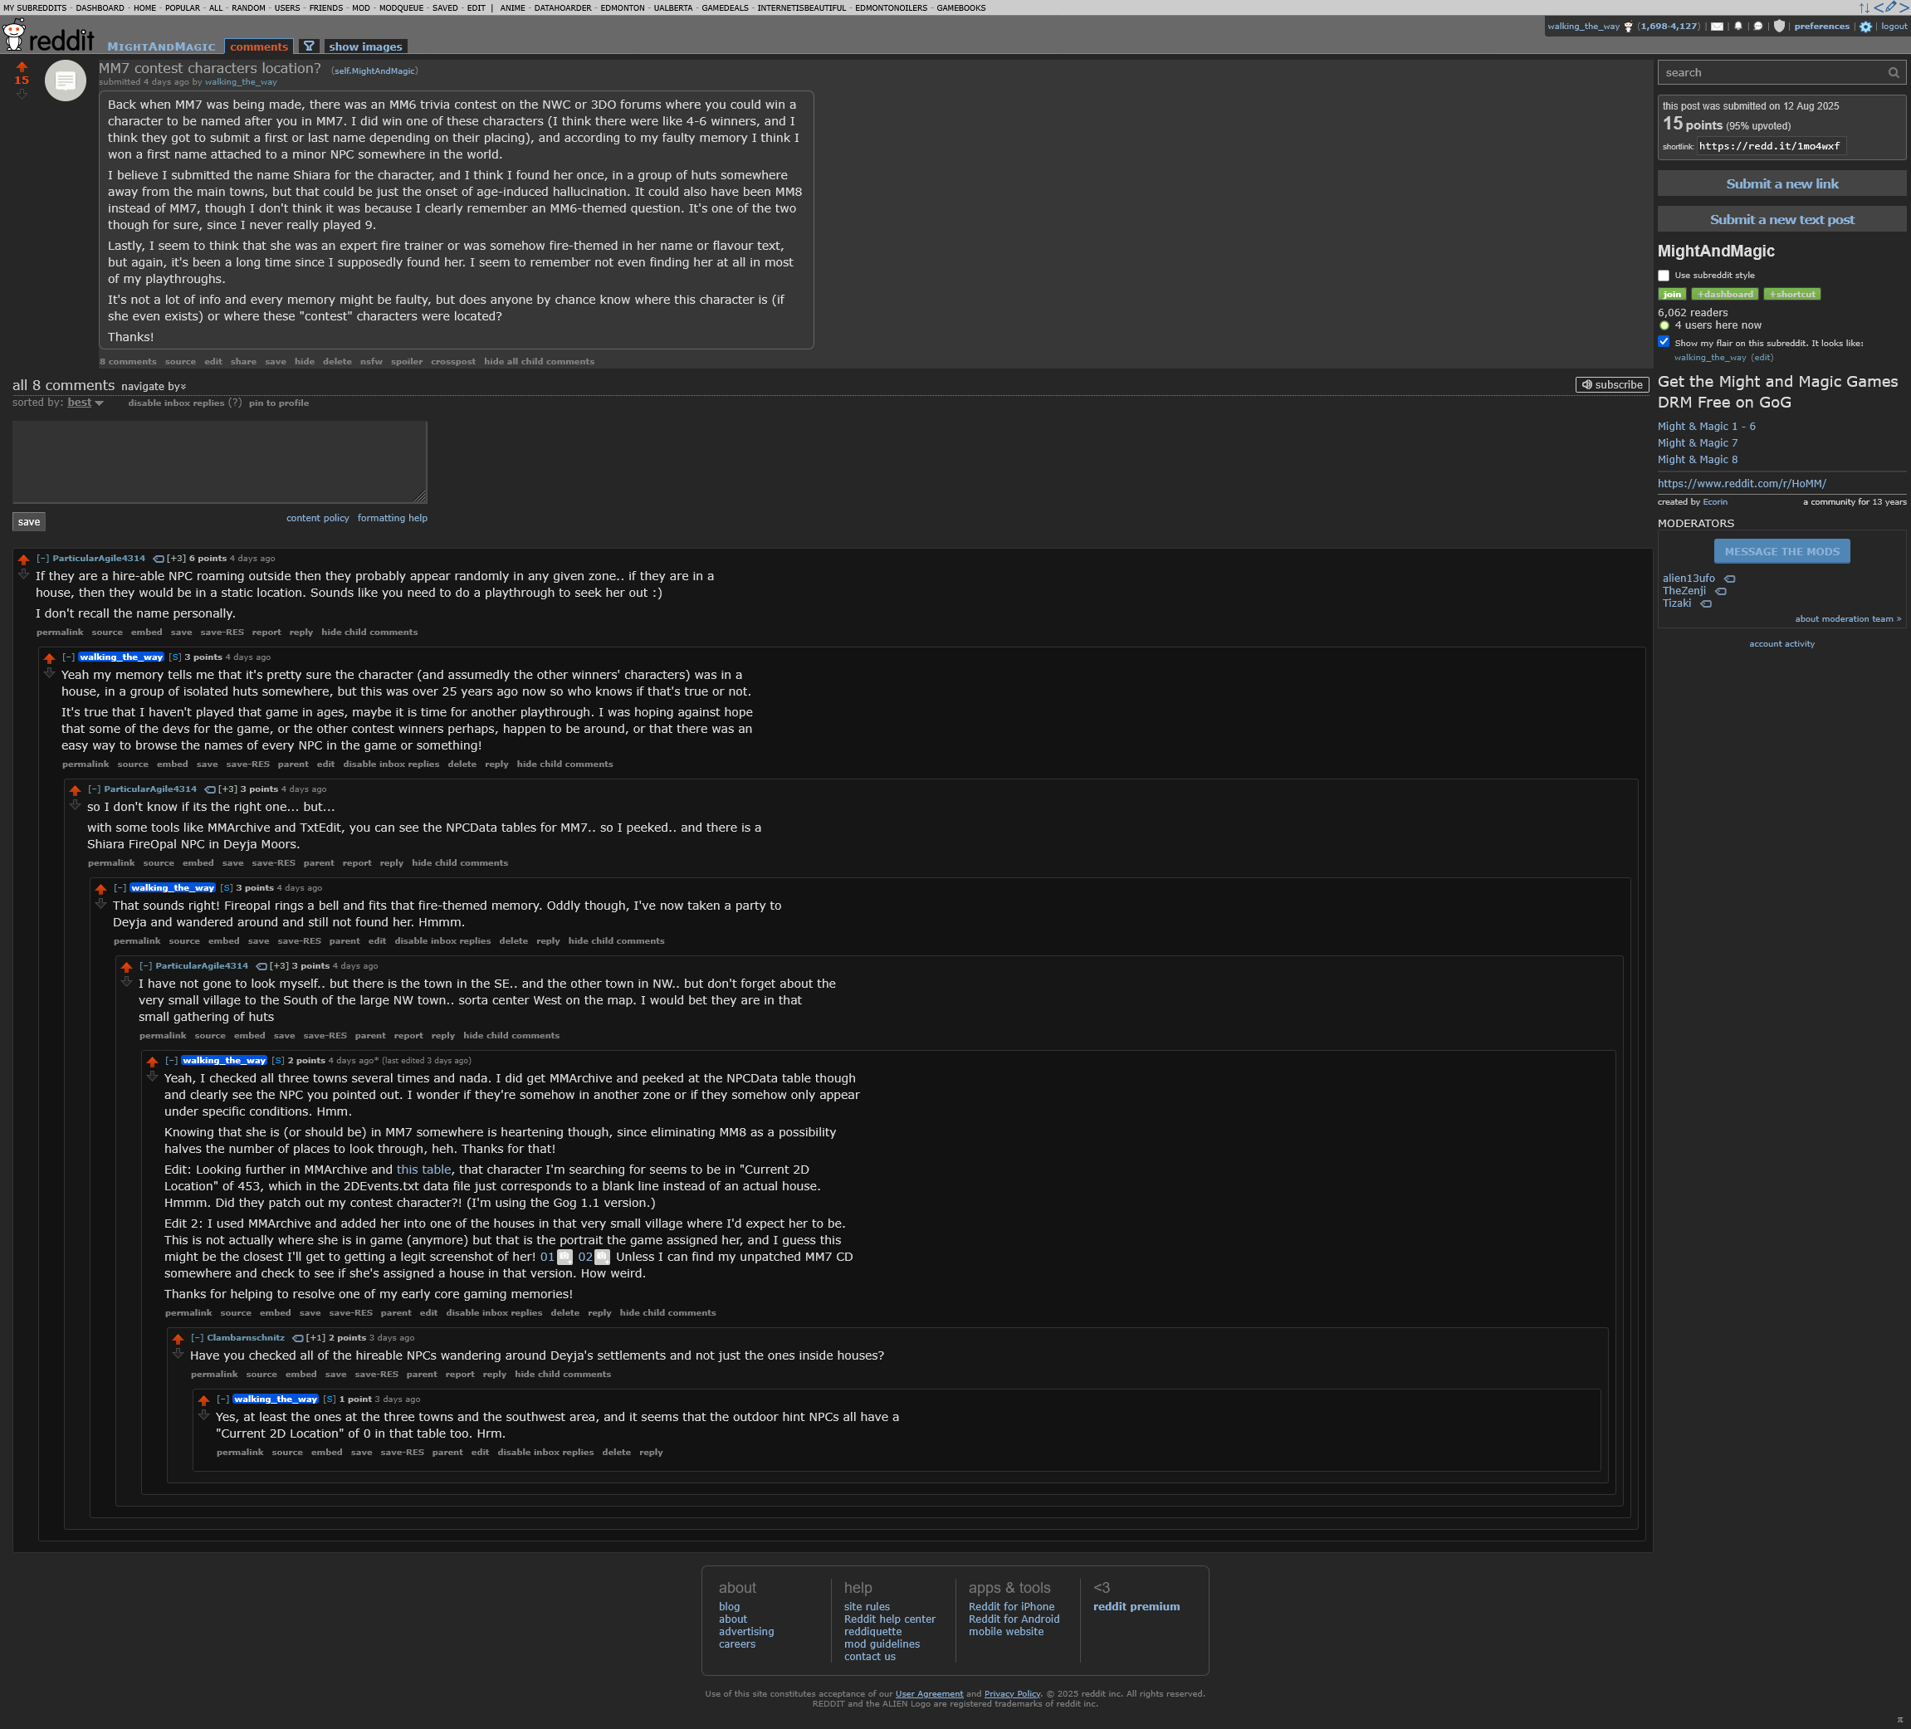
Task: Click the show images tab
Action: coord(365,46)
